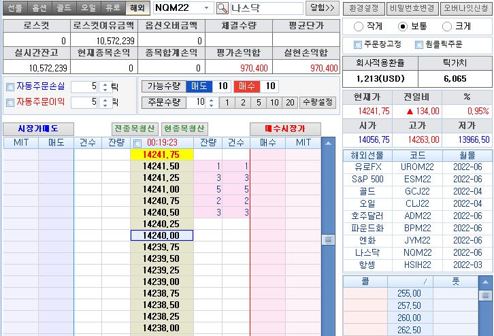Select the 크게 size radio button
This screenshot has width=494, height=336.
coord(447,27)
